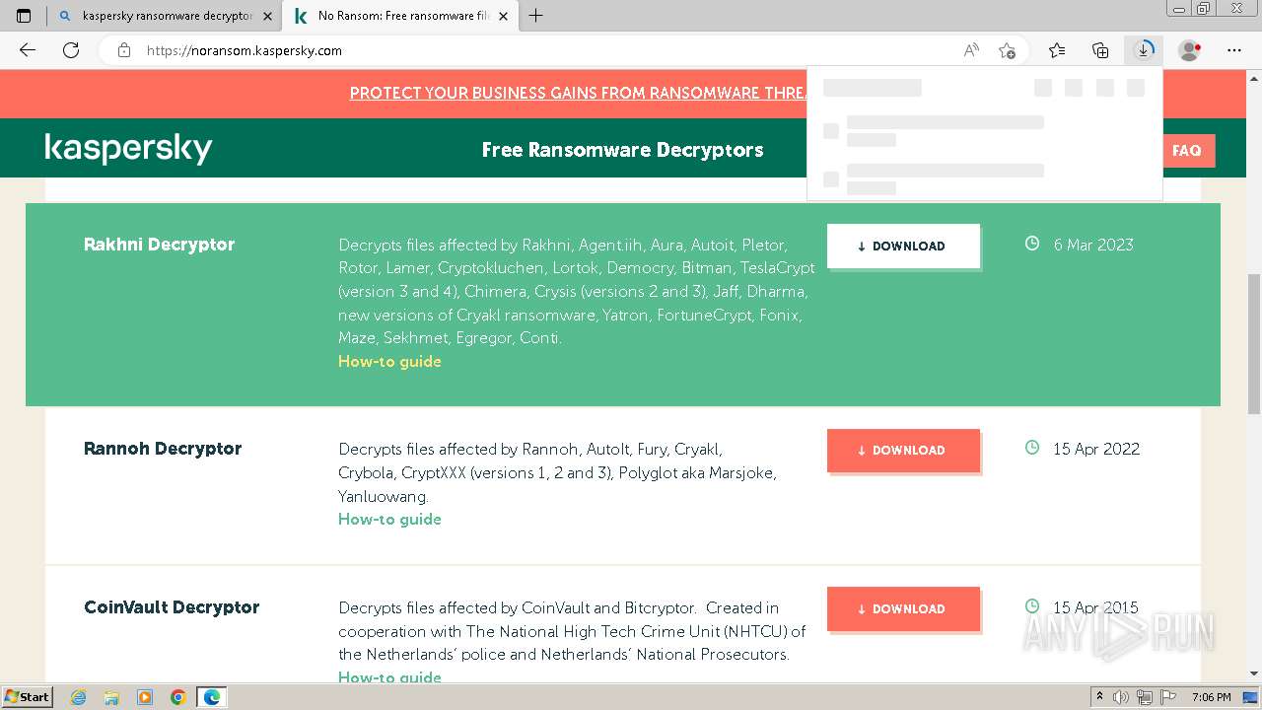The image size is (1262, 710).
Task: Show hidden system tray icons
Action: coord(1099,697)
